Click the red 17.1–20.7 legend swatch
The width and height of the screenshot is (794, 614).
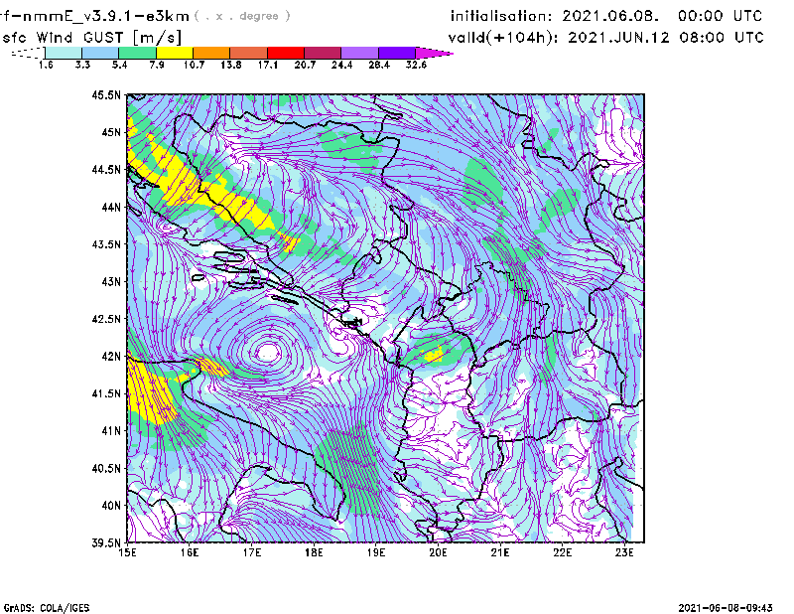point(286,53)
